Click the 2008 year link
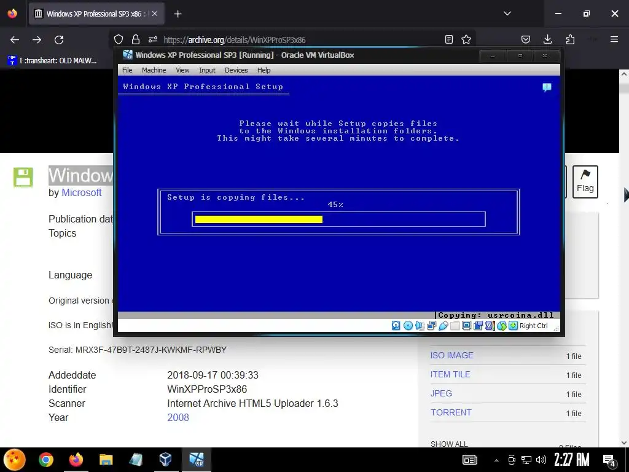The width and height of the screenshot is (629, 472). (x=178, y=417)
